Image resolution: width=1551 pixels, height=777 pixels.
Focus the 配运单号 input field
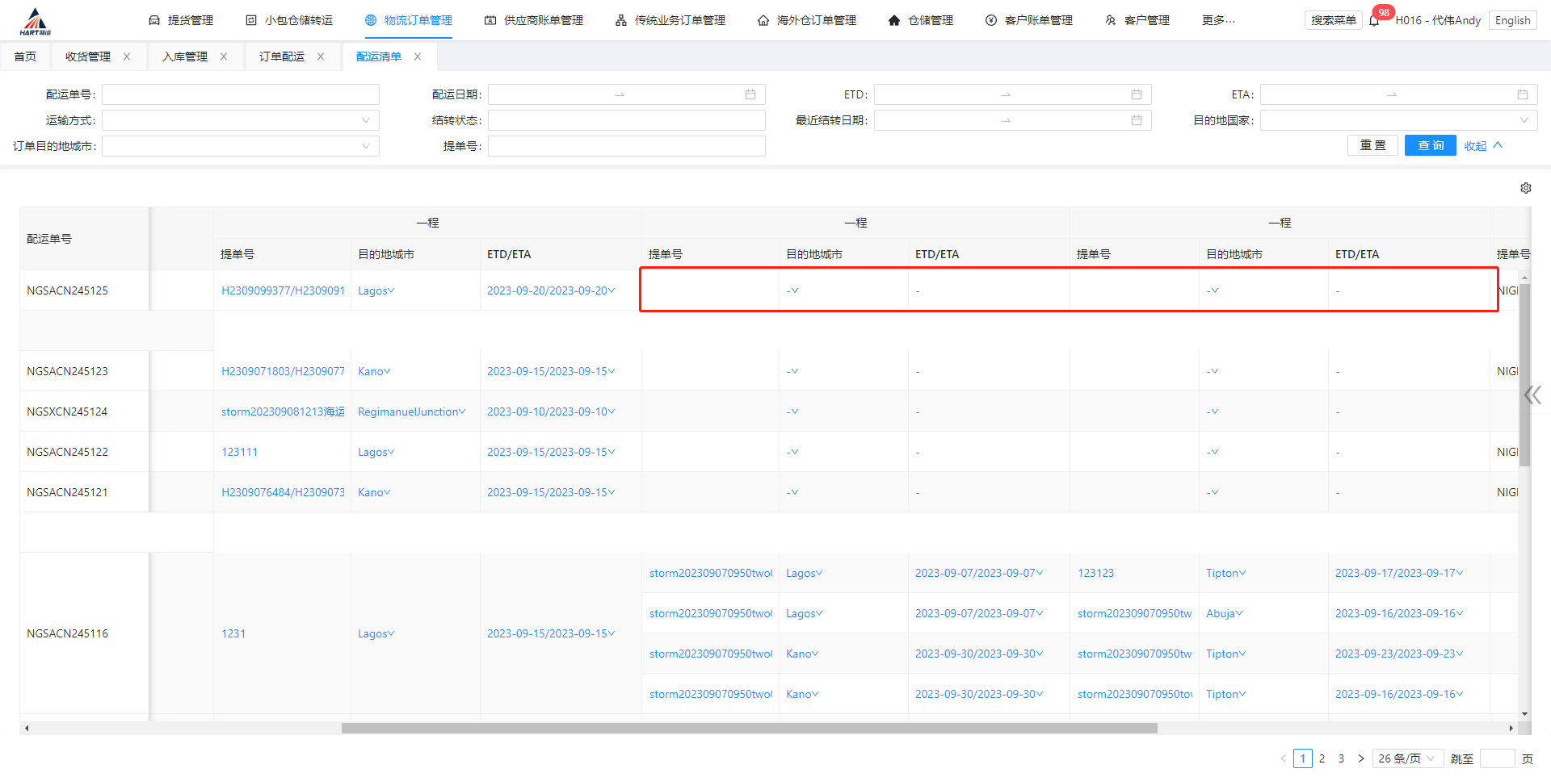tap(240, 95)
